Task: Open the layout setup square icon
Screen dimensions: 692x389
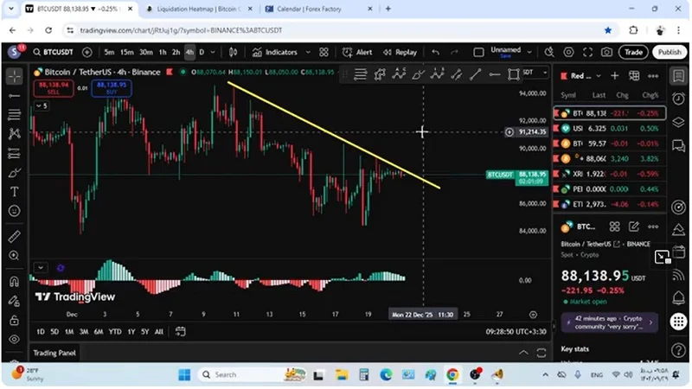Action: tap(478, 52)
